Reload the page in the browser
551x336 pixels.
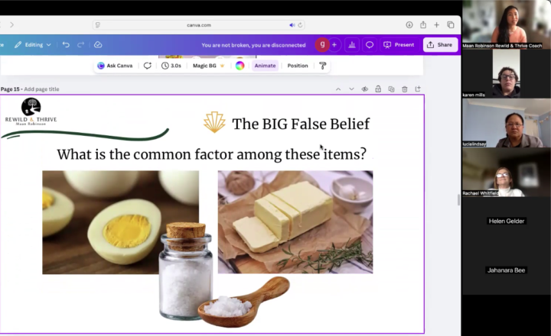tap(300, 25)
